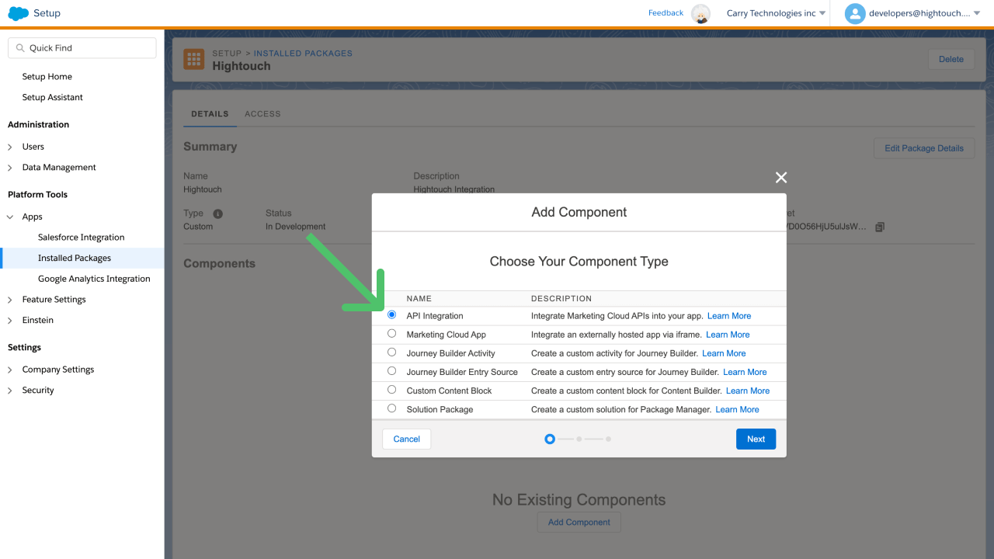Open Google Analytics Integration in sidebar

click(94, 279)
